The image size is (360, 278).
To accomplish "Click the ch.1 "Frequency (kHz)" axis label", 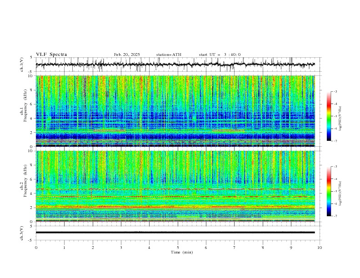I will (x=25, y=105).
